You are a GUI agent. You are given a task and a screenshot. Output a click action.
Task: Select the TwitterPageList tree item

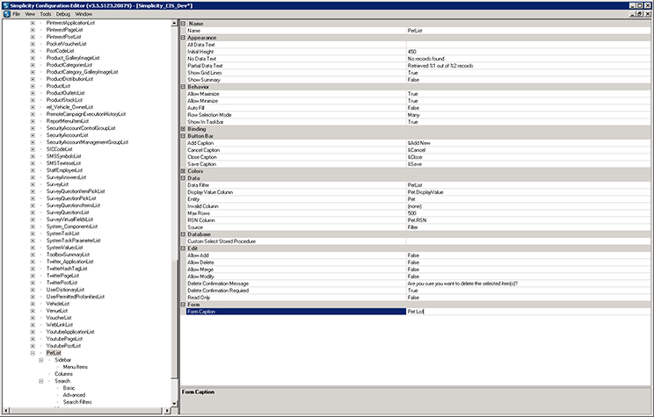tap(62, 276)
